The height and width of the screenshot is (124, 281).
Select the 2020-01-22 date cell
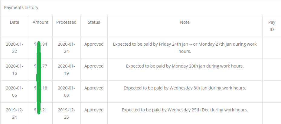point(15,48)
